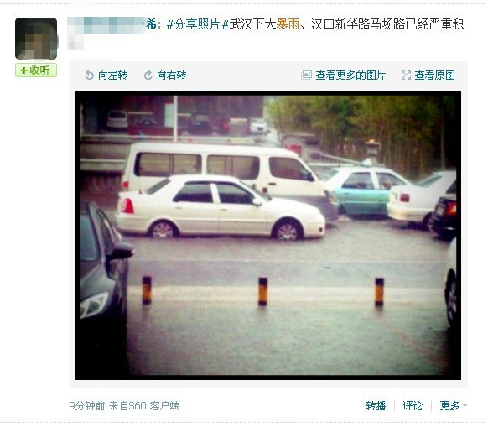Select the #分享照片# hashtag topic
Screen dimensions: 488x427
point(197,24)
